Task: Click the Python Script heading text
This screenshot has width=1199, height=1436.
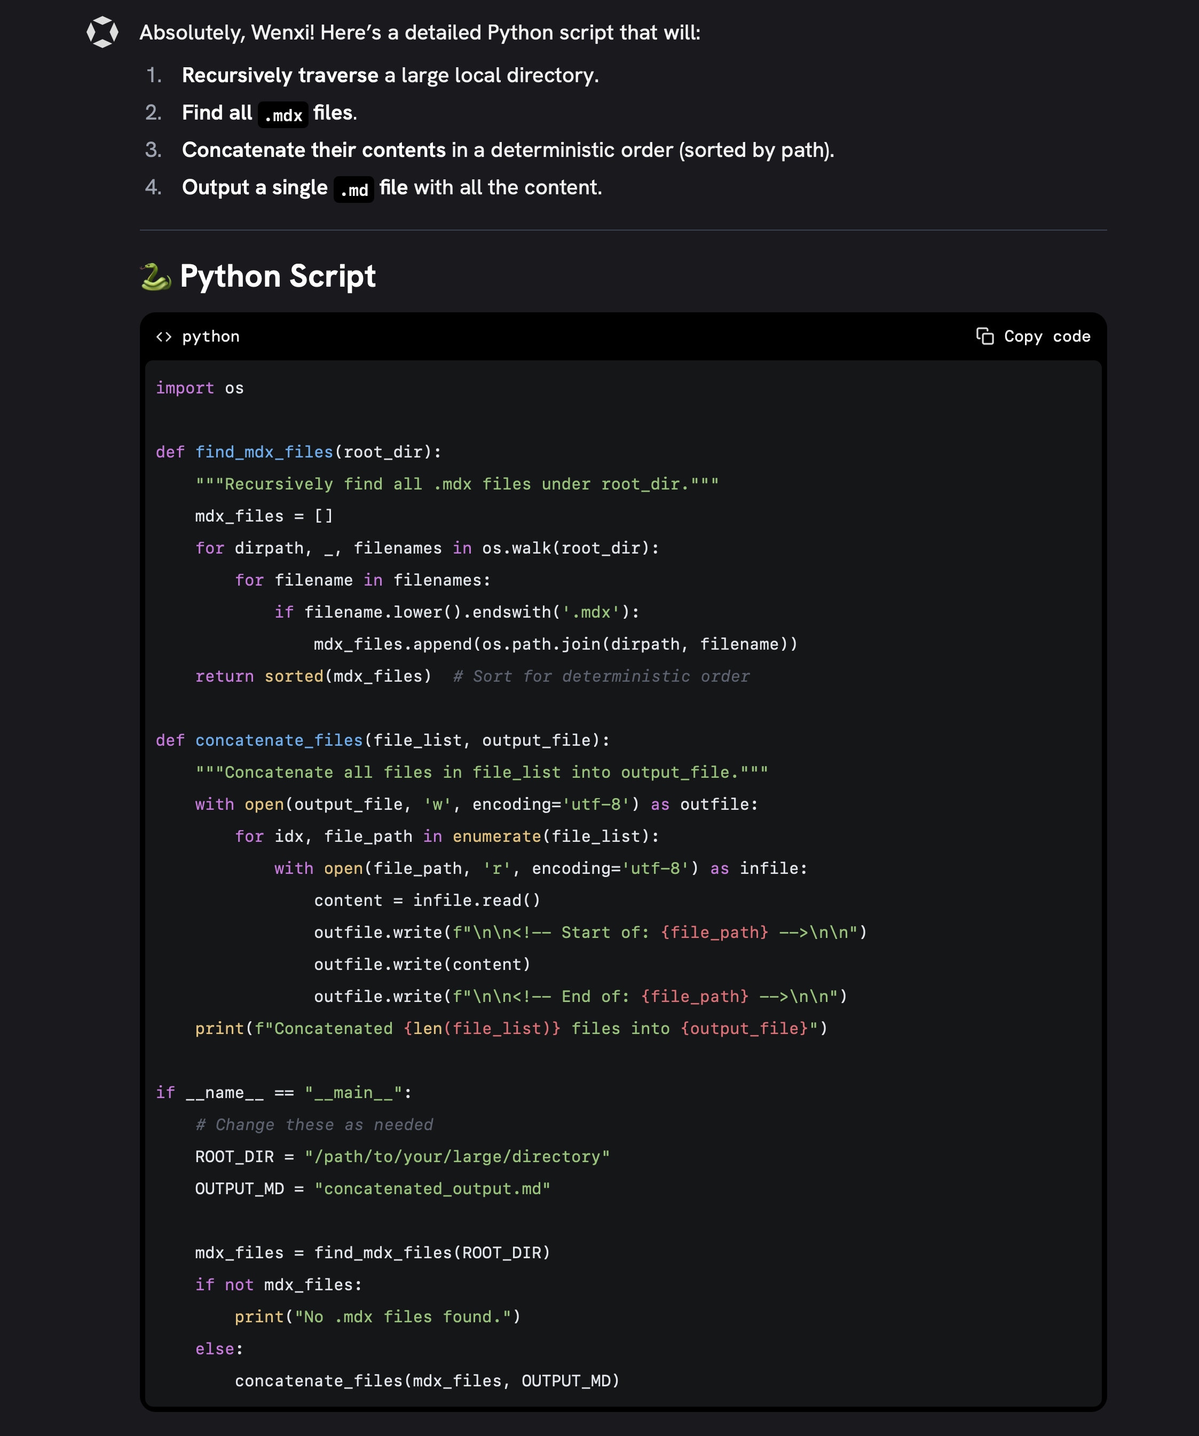Action: pos(277,277)
